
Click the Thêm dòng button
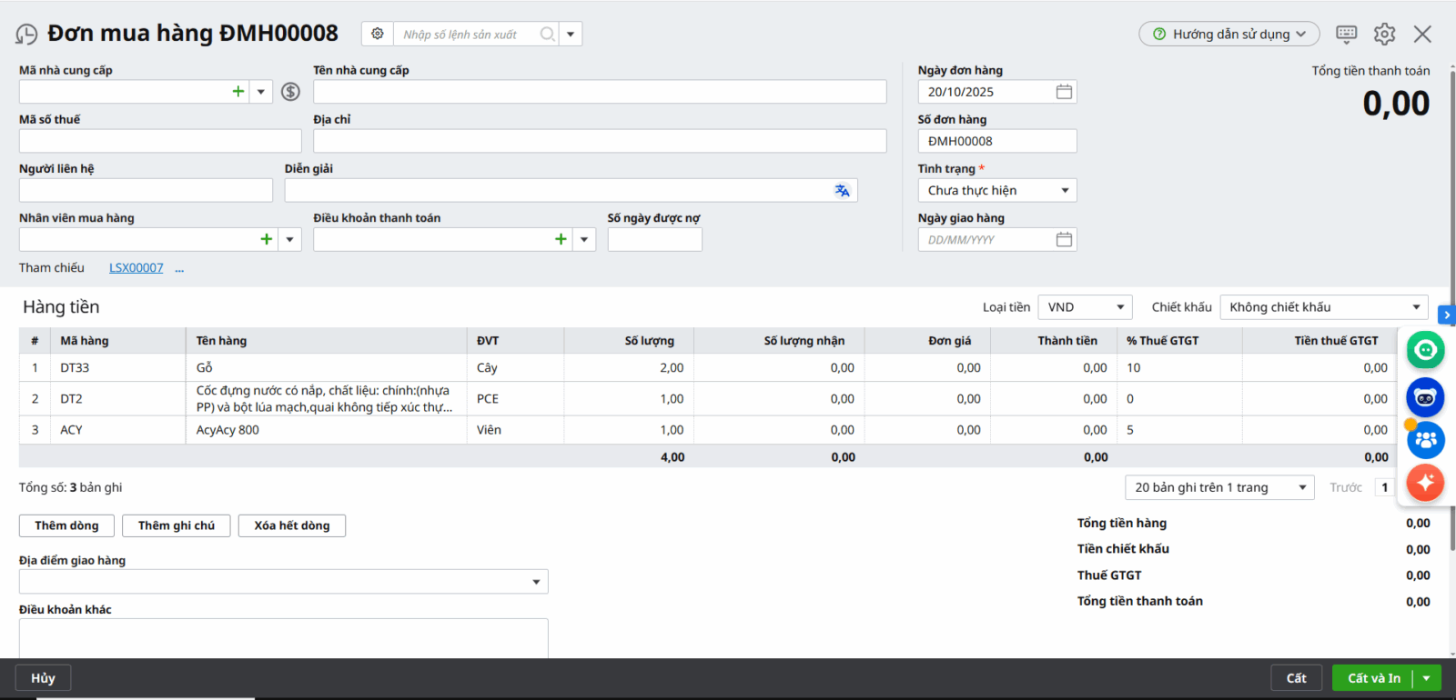[x=66, y=525]
